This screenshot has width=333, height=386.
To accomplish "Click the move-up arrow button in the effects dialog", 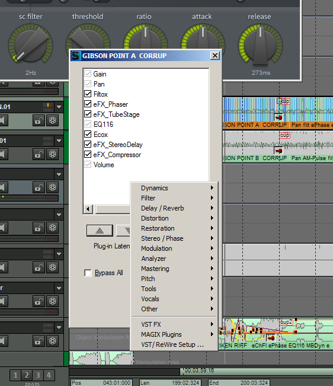I will pos(100,231).
